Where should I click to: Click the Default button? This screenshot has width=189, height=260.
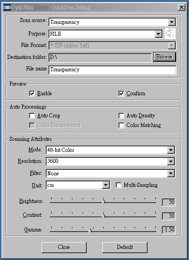tap(125, 247)
